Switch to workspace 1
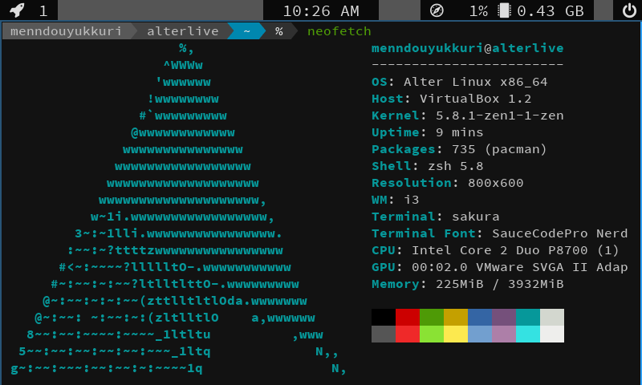This screenshot has width=642, height=385. 43,10
